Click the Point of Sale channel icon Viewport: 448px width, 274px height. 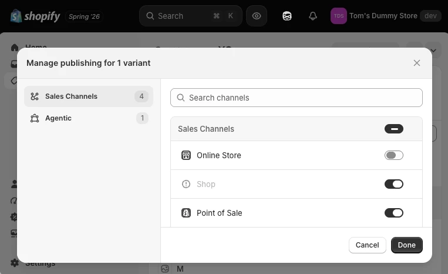tap(186, 213)
